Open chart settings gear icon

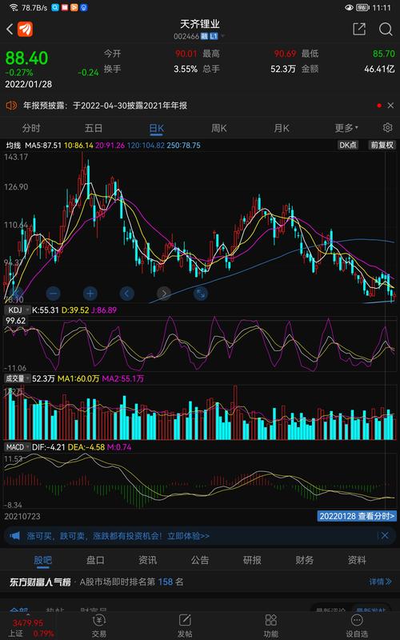pos(387,128)
